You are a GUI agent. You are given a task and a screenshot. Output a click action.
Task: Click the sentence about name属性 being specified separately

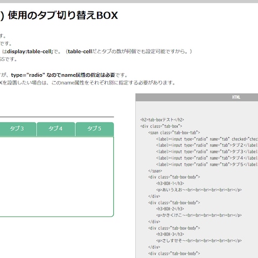[x=88, y=83]
